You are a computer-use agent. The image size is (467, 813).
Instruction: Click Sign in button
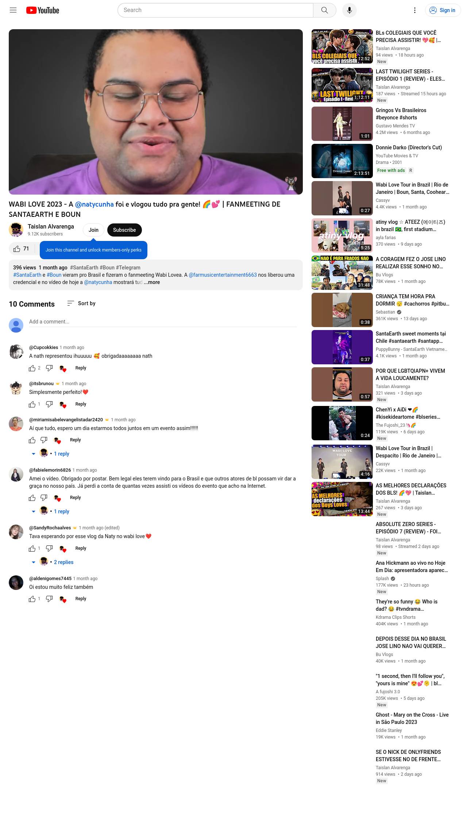point(443,10)
